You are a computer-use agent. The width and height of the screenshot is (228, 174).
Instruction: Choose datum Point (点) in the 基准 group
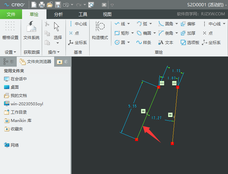coord(74,33)
